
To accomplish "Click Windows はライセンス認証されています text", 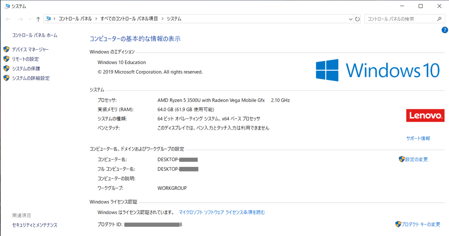I will point(135,212).
